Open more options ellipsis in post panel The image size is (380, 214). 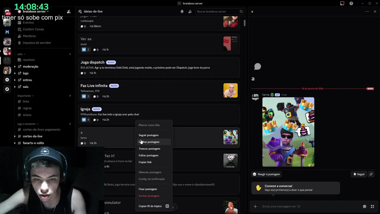tap(367, 12)
